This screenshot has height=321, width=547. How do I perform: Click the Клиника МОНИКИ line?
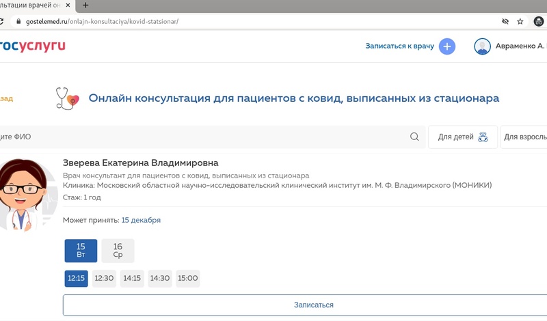278,185
